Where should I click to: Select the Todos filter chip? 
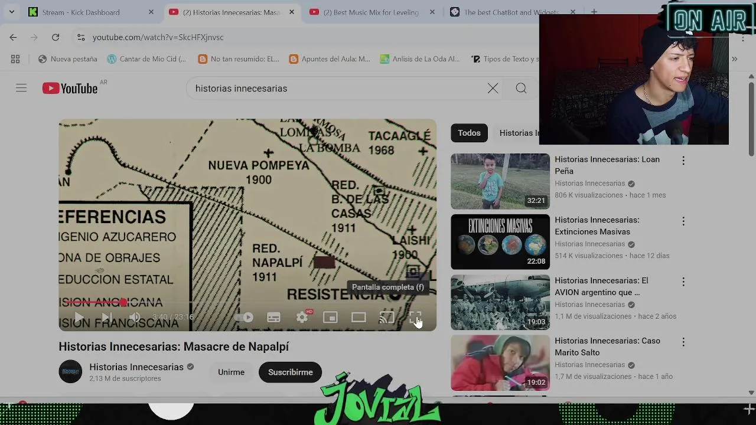coord(469,133)
